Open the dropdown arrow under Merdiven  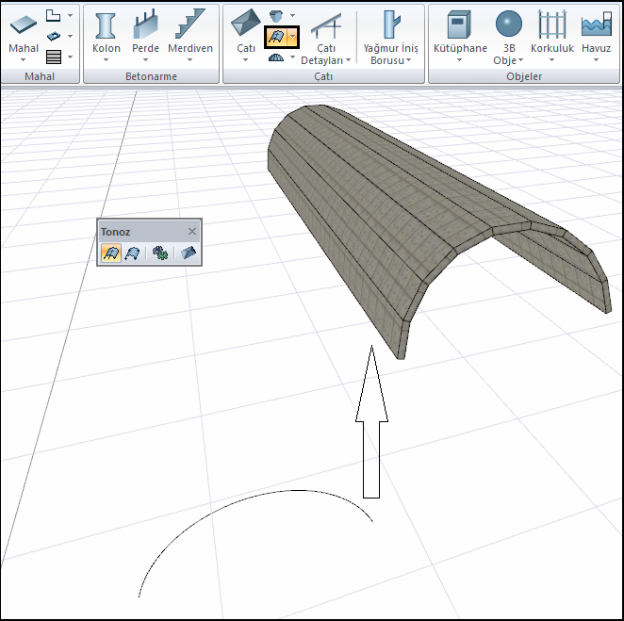pos(190,59)
